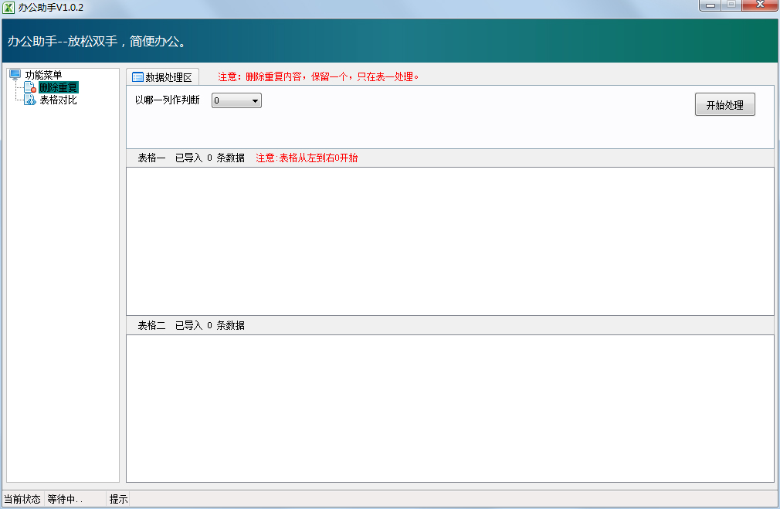Screen dimensions: 780x509
Task: Click the banner text 办公助手--放松双手
Action: click(97, 41)
